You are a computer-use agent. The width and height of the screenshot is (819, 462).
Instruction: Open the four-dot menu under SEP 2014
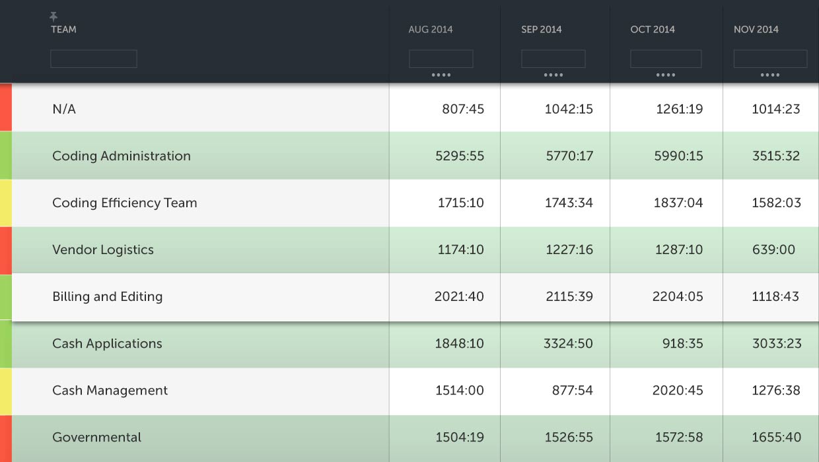click(x=553, y=75)
